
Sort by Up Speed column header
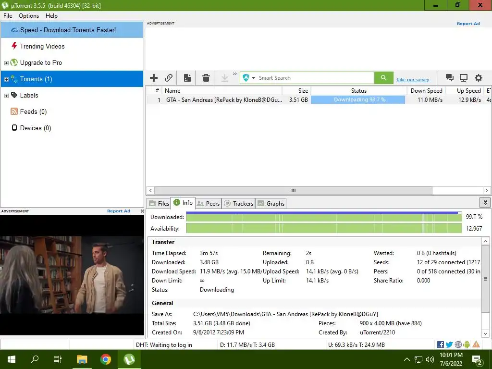(465, 91)
